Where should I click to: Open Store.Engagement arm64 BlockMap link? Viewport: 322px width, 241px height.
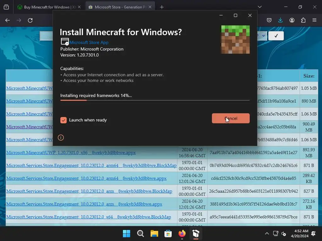(x=92, y=166)
